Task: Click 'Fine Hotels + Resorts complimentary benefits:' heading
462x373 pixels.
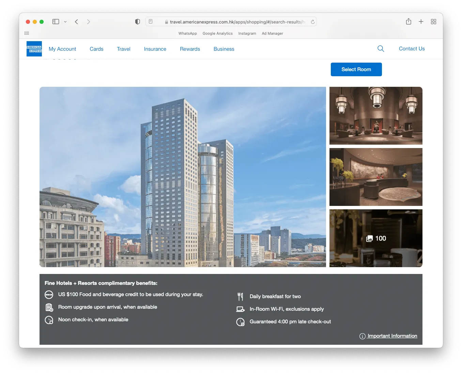Action: point(101,283)
